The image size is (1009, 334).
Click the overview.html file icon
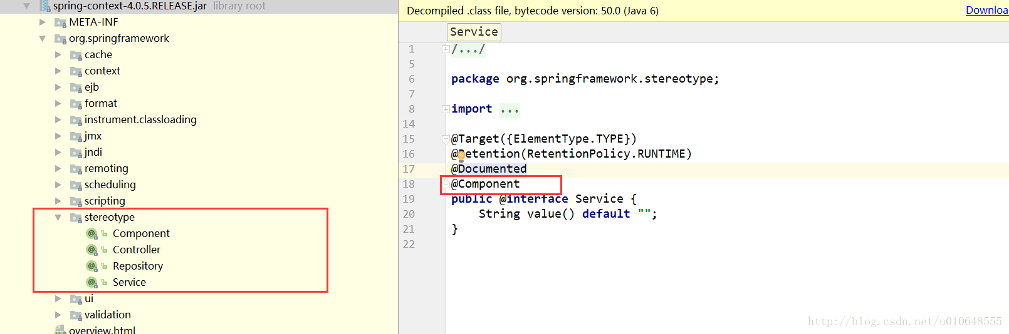tap(60, 330)
